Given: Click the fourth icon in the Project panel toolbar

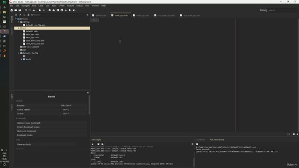Looking at the screenshot, I should [28, 14].
